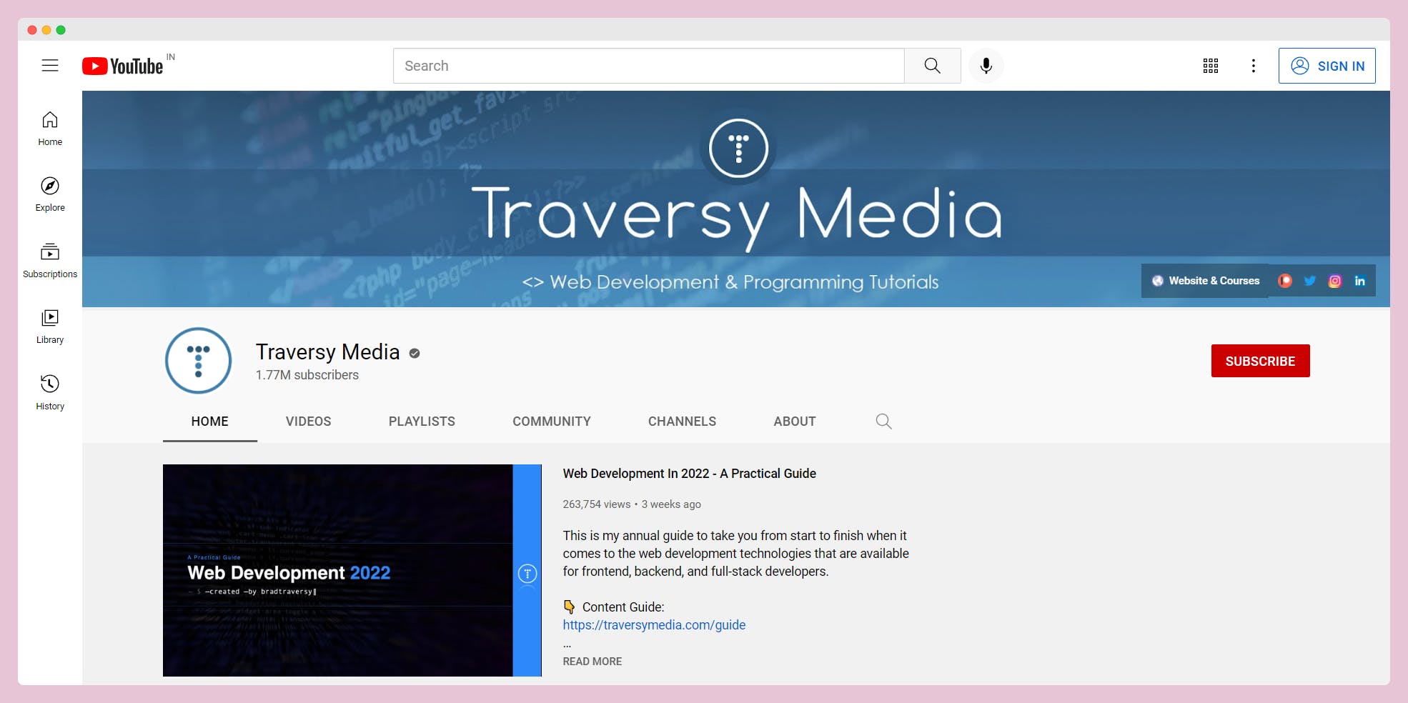Click READ MORE under description
1408x703 pixels.
pyautogui.click(x=593, y=662)
